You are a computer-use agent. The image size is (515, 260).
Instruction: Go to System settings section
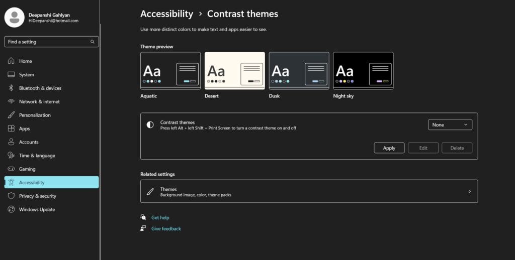point(26,75)
